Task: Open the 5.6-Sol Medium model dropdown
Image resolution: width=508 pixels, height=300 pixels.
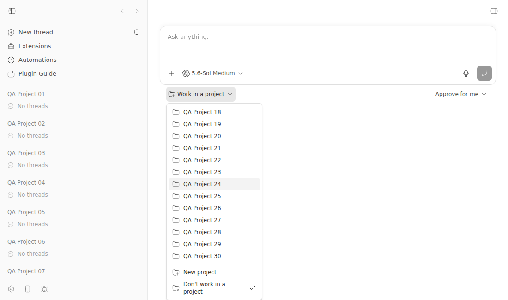Action: coord(212,73)
